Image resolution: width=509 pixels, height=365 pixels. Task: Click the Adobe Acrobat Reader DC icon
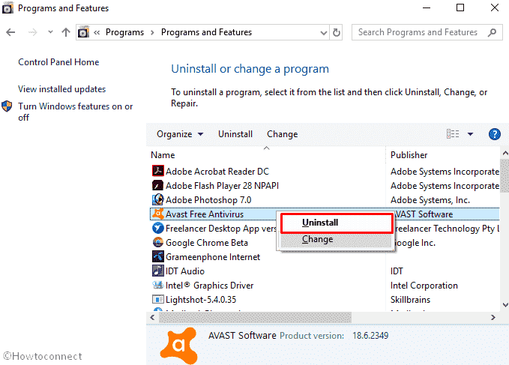coord(158,172)
